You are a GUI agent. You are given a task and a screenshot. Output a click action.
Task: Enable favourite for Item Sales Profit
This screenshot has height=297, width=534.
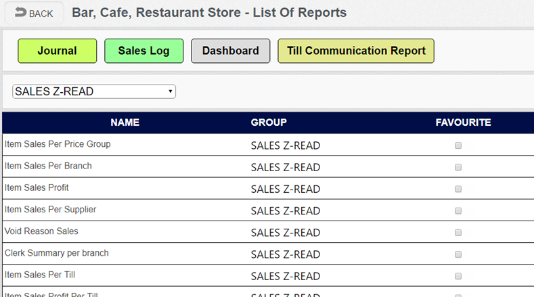coord(458,189)
